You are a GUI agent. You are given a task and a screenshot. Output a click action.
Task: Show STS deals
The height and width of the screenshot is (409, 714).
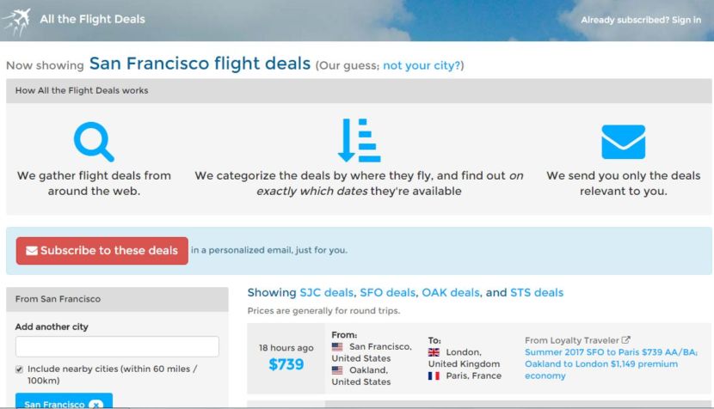[536, 293]
